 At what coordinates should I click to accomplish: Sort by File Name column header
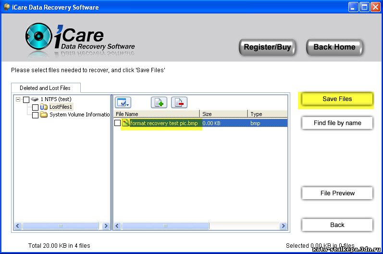tap(157, 114)
